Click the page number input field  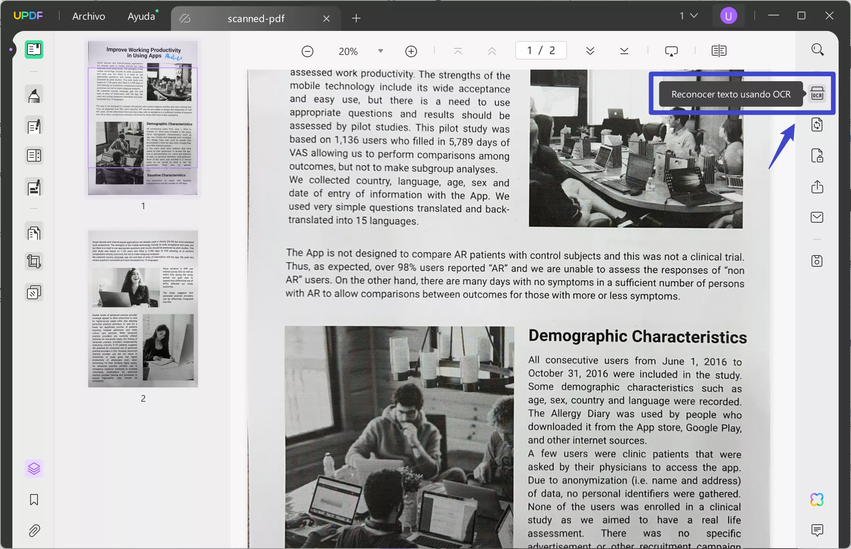pyautogui.click(x=541, y=50)
